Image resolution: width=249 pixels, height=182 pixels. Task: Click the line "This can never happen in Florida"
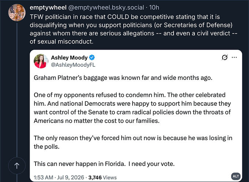[79, 164]
